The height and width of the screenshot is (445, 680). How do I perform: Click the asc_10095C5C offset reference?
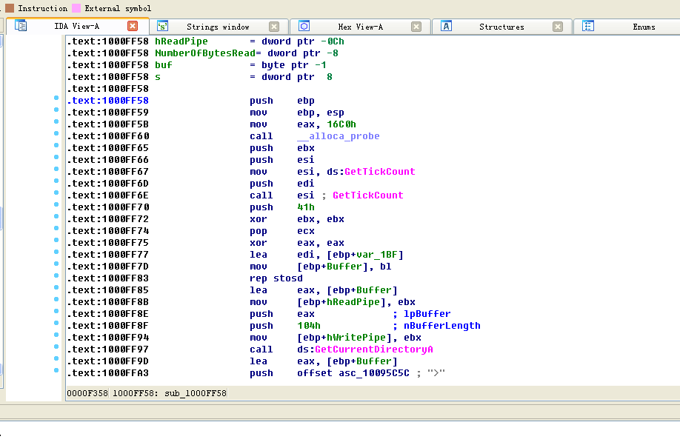tap(374, 373)
